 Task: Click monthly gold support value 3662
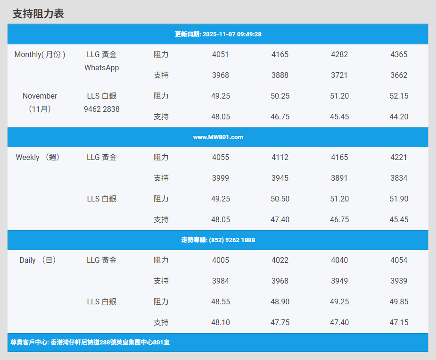(x=399, y=75)
